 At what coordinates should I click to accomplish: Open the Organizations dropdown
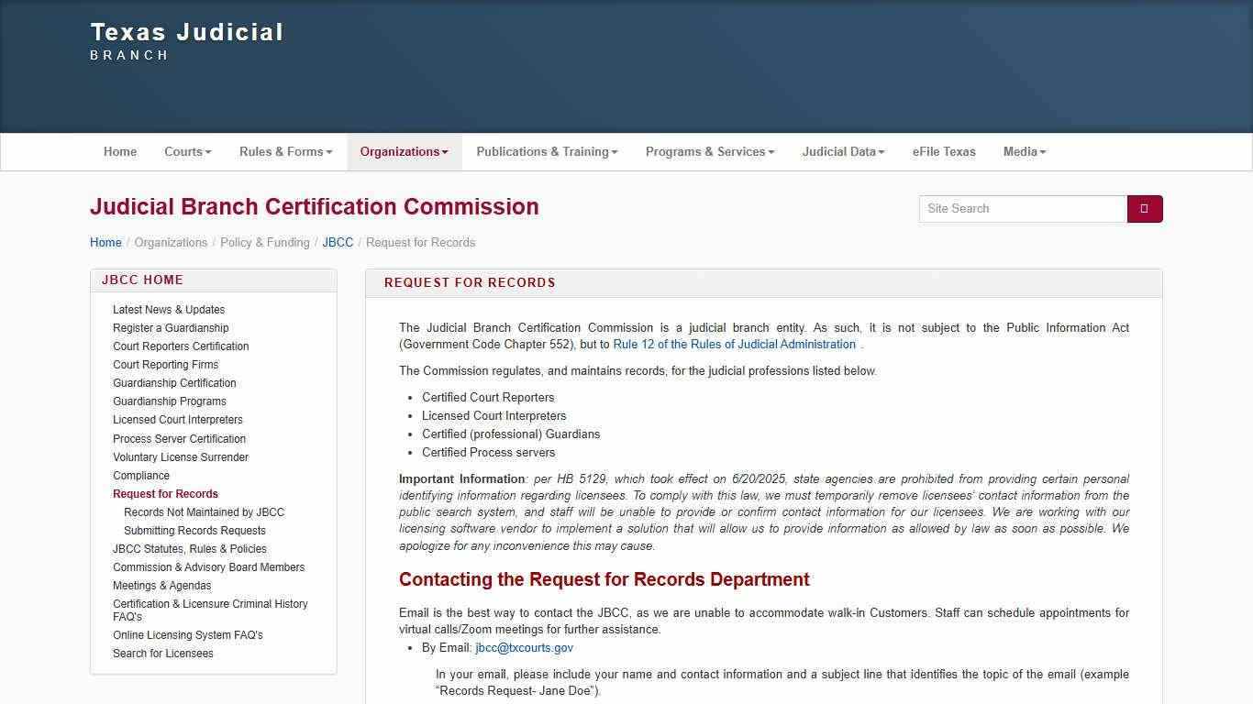(404, 152)
